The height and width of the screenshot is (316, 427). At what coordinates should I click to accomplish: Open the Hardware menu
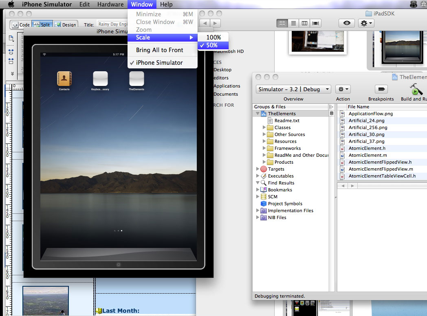click(x=110, y=4)
